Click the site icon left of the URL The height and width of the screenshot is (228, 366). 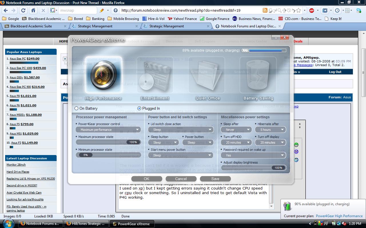(x=116, y=10)
